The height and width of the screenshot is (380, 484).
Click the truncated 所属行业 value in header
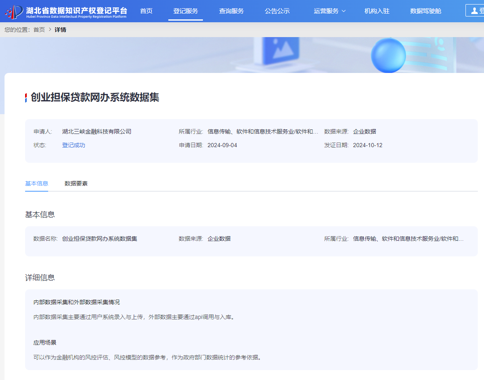(x=263, y=132)
